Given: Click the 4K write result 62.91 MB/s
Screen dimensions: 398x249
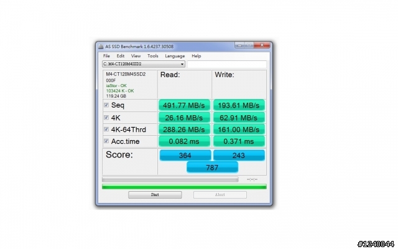Looking at the screenshot, I should (239, 118).
